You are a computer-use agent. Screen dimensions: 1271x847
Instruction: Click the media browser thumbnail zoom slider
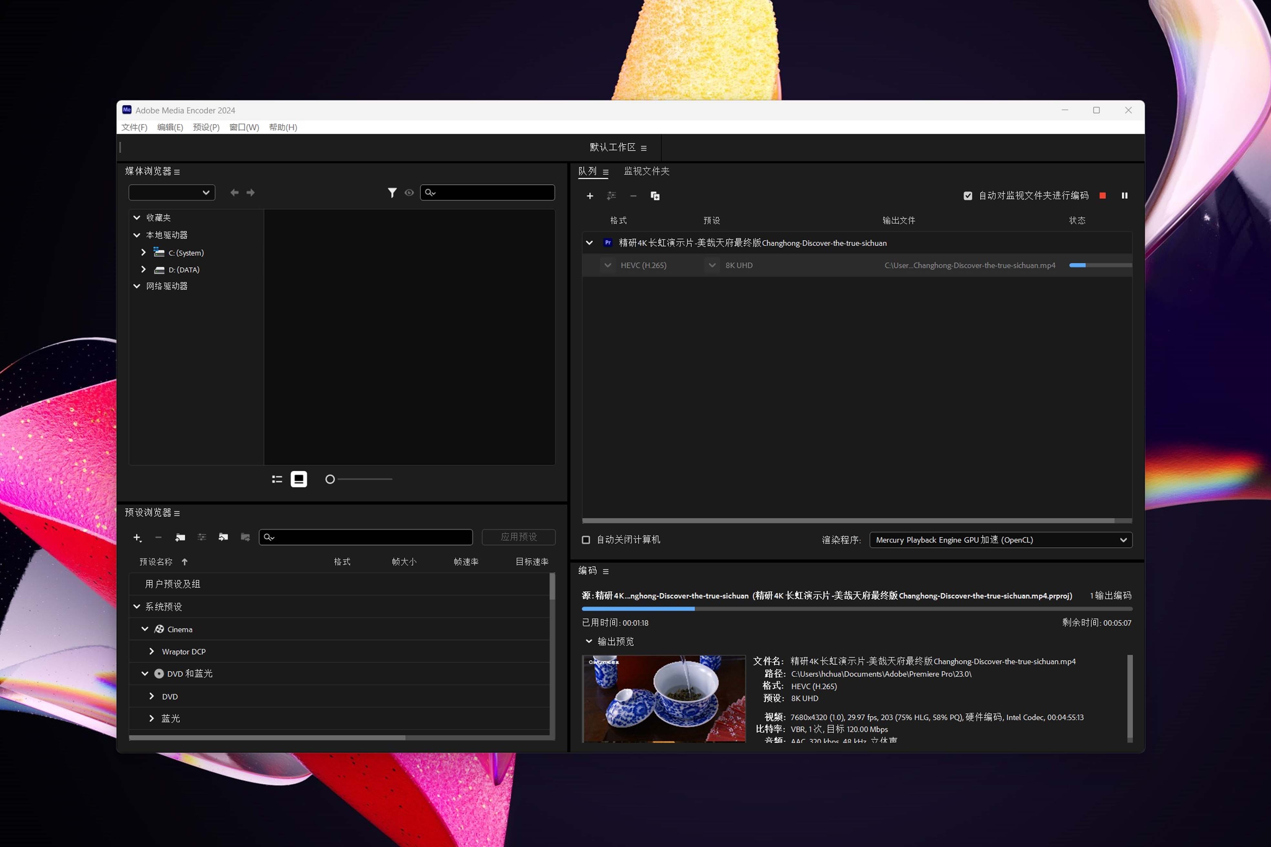[x=330, y=479]
